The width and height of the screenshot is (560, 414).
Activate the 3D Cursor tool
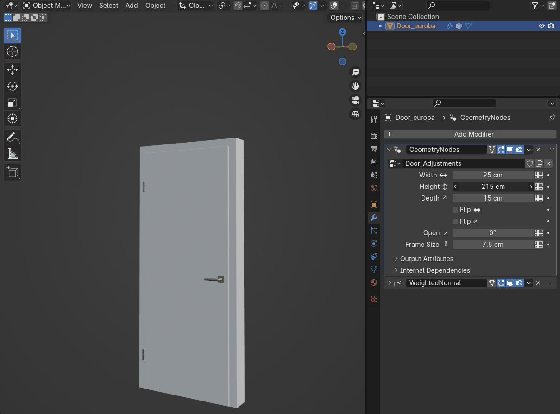(13, 51)
